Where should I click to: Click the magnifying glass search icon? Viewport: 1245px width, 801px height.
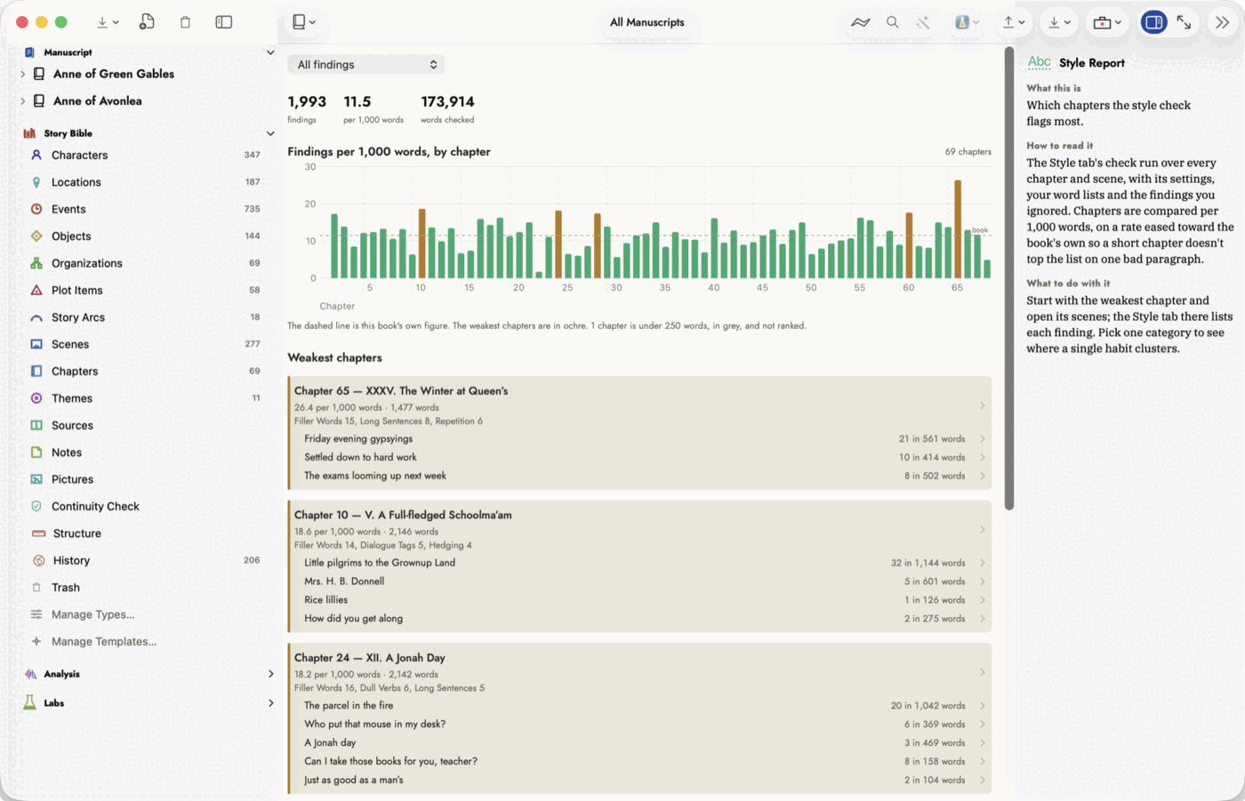[892, 22]
